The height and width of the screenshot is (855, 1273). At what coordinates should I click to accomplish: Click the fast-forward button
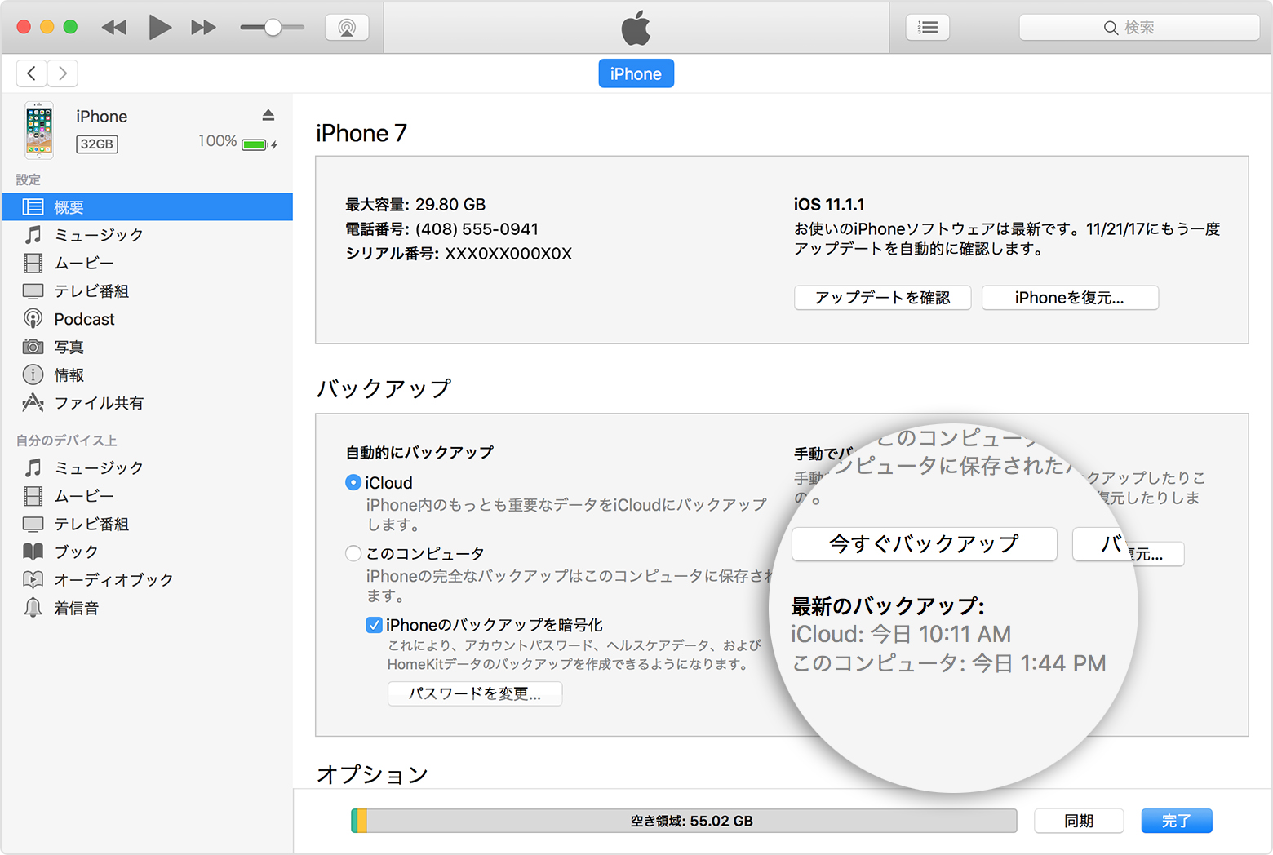203,28
